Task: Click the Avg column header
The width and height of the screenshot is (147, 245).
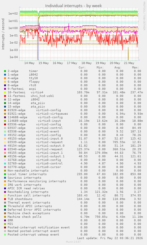Action: 118,68
